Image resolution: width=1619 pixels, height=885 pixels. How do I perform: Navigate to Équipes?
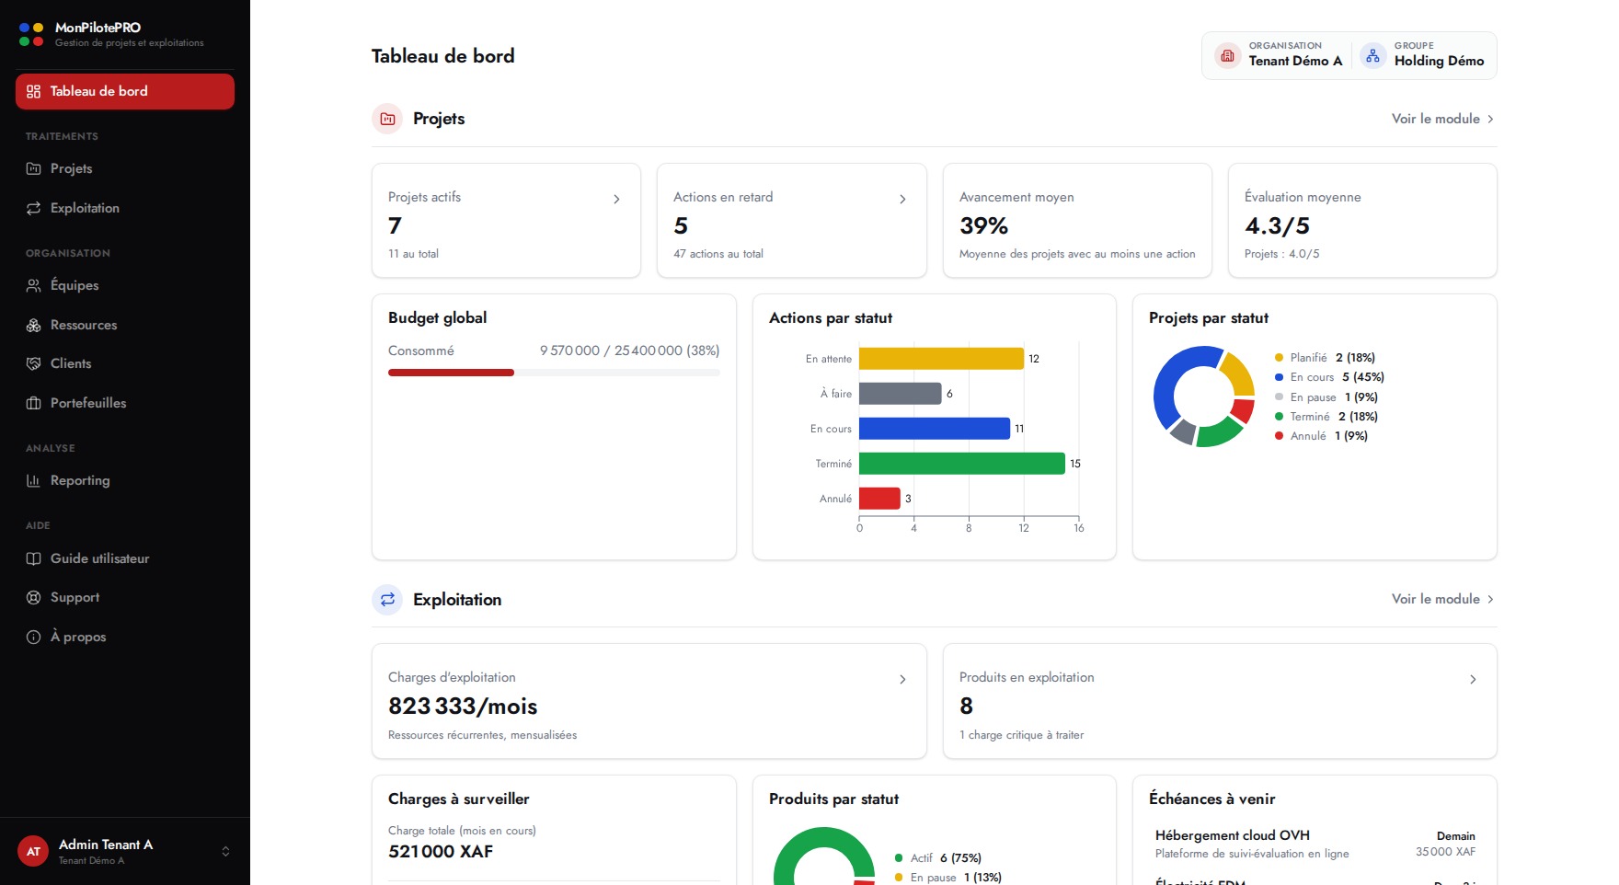tap(125, 285)
